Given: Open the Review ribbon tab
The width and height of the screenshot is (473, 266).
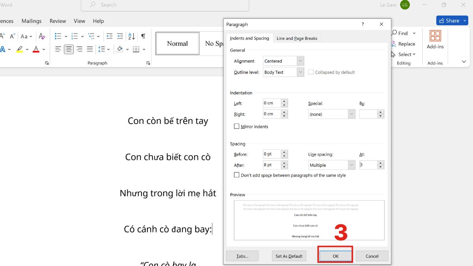Looking at the screenshot, I should [x=58, y=21].
